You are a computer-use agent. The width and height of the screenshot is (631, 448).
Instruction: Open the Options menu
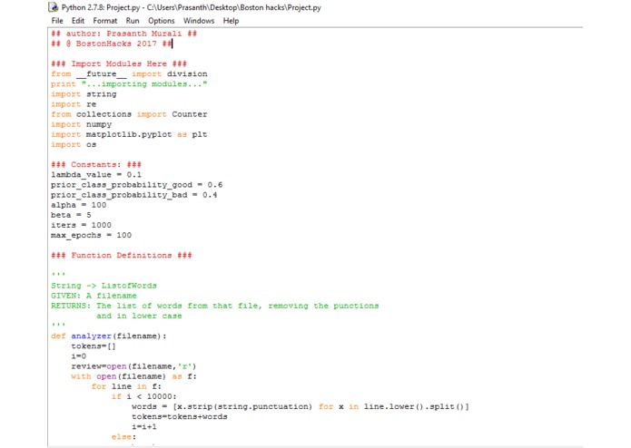161,21
